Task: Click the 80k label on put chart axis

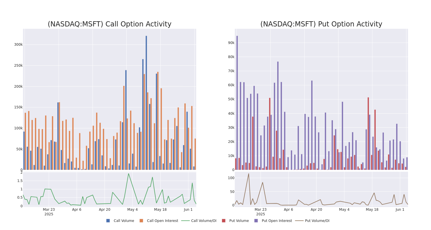Action: point(231,57)
